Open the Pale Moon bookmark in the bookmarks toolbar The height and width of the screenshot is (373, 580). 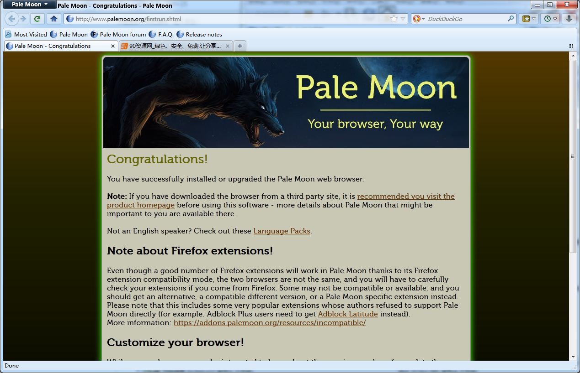(69, 34)
